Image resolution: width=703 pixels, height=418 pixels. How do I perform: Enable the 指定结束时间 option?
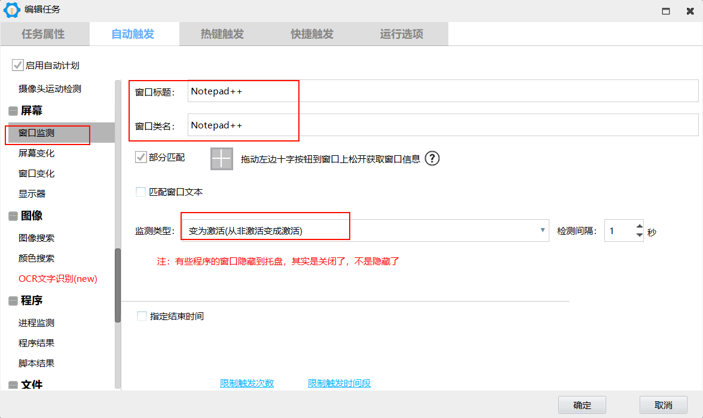tap(141, 316)
